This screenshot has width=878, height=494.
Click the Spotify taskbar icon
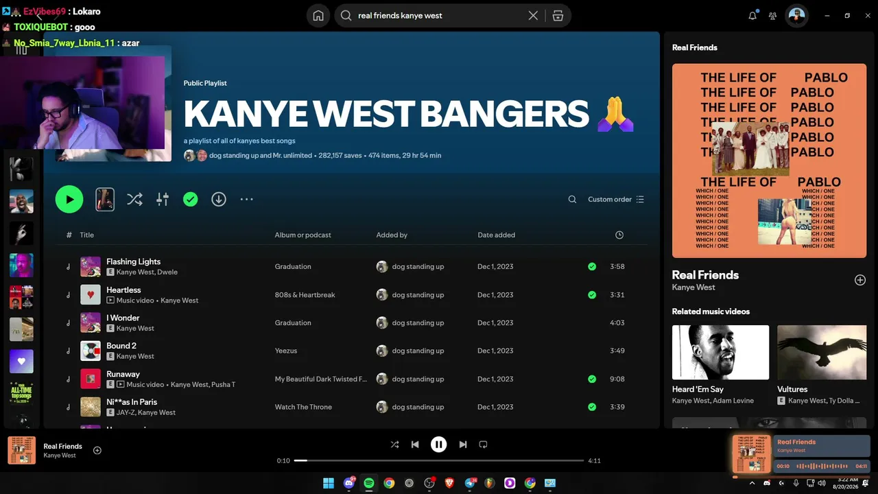369,483
